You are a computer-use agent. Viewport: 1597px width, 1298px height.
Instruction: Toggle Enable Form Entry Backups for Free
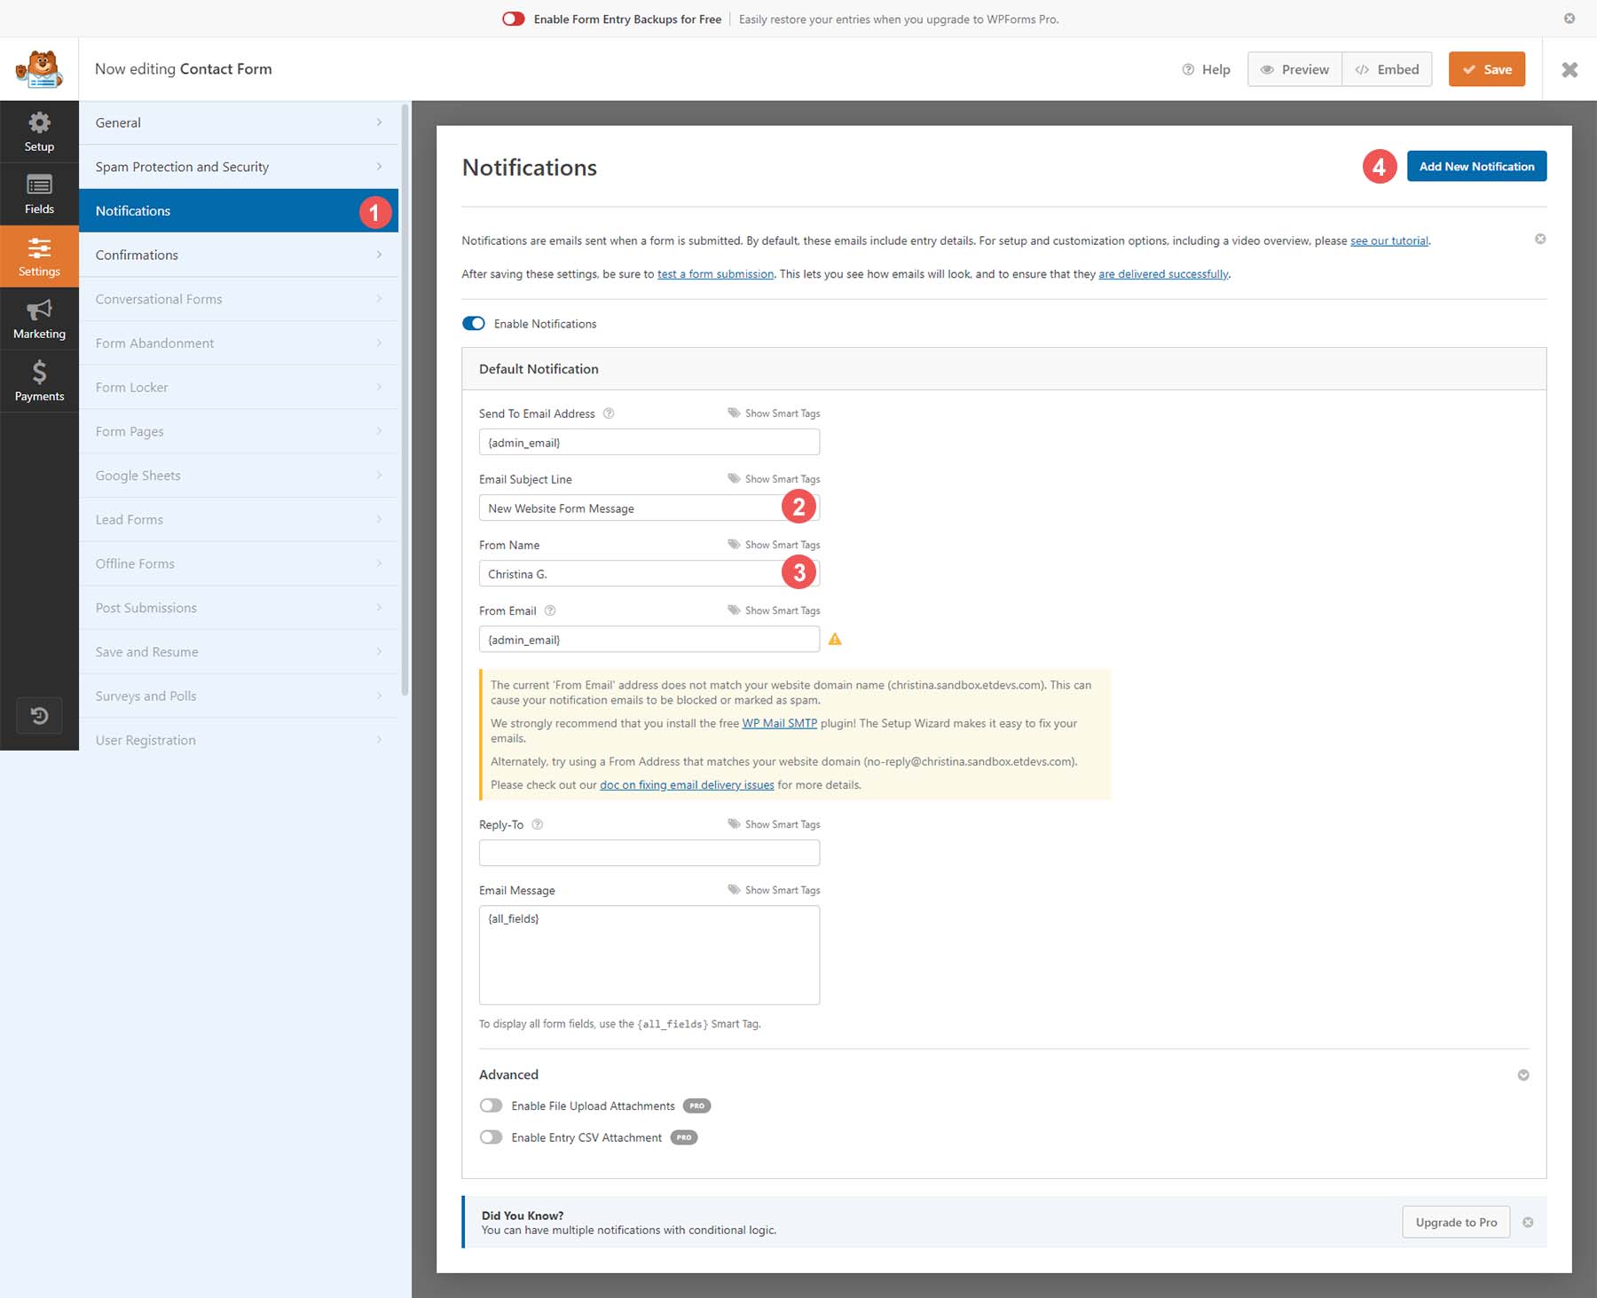pos(512,18)
